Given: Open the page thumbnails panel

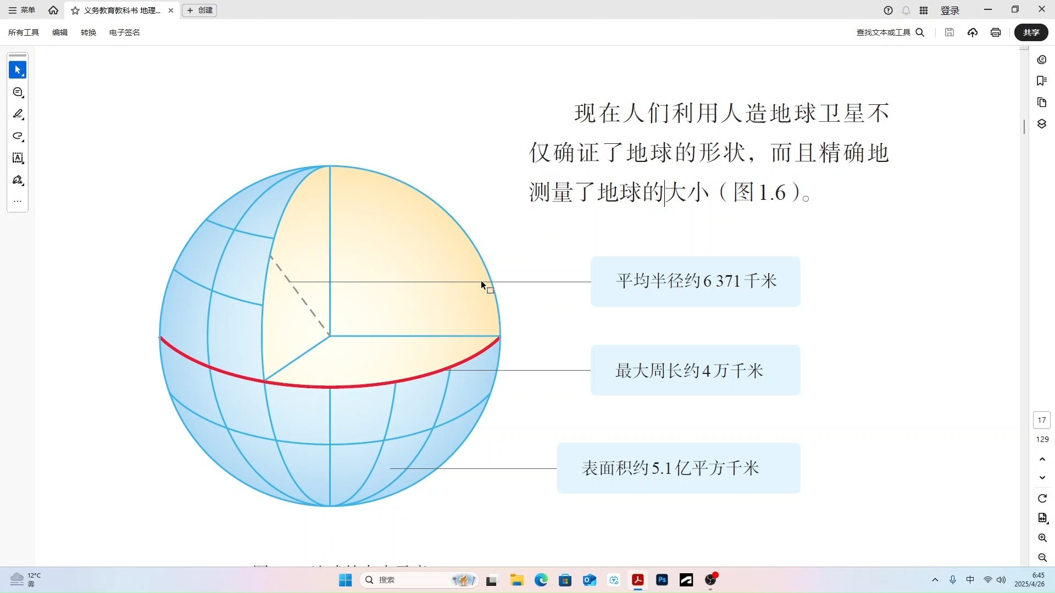Looking at the screenshot, I should click(1042, 102).
